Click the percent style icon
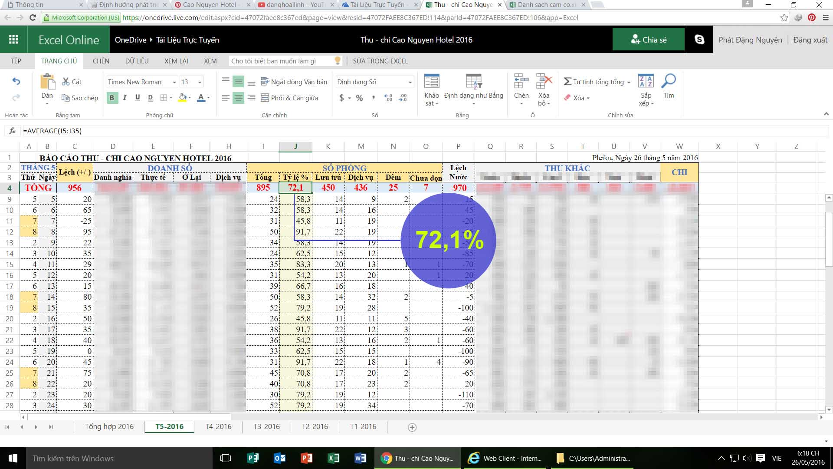Screen dimensions: 833x469 pos(359,98)
